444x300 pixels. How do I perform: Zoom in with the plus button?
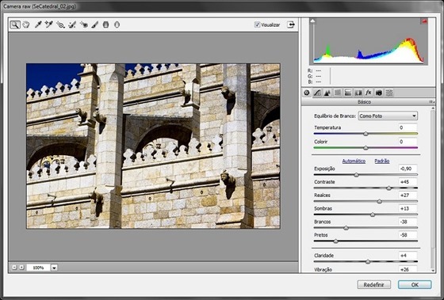[21, 268]
